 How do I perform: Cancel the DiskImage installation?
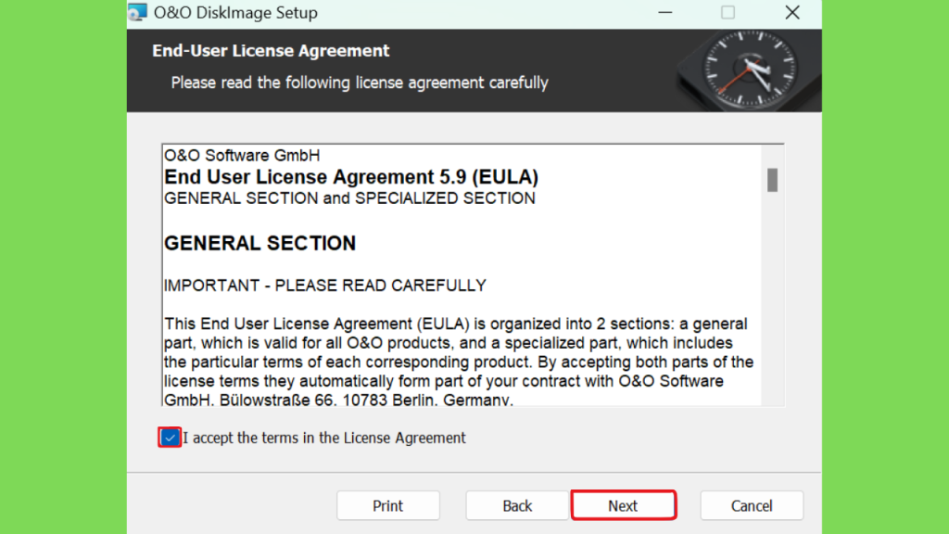[752, 505]
